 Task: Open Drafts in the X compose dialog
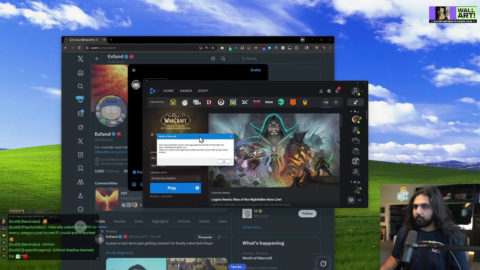click(x=255, y=70)
